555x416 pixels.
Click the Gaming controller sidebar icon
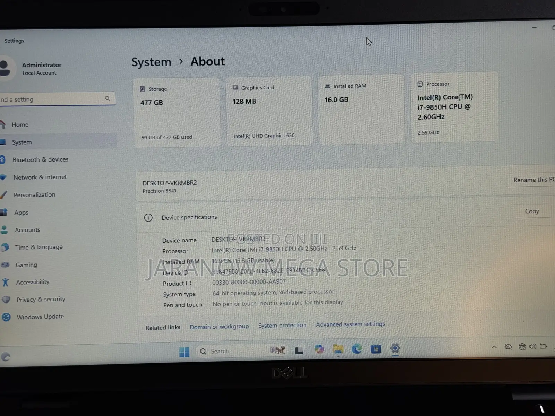click(5, 265)
